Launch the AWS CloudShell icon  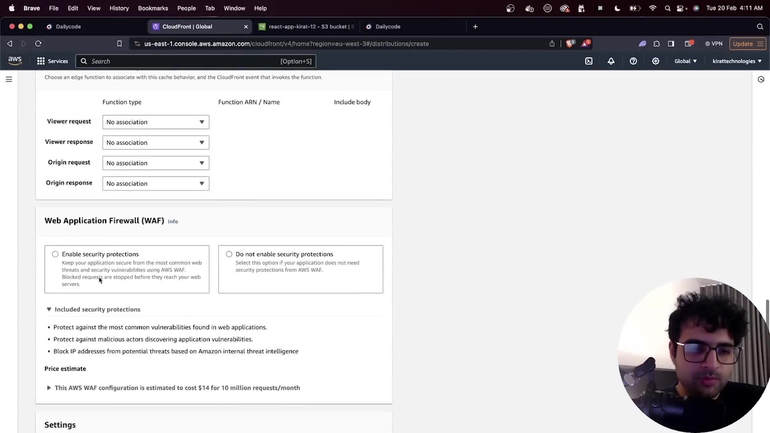tap(589, 61)
